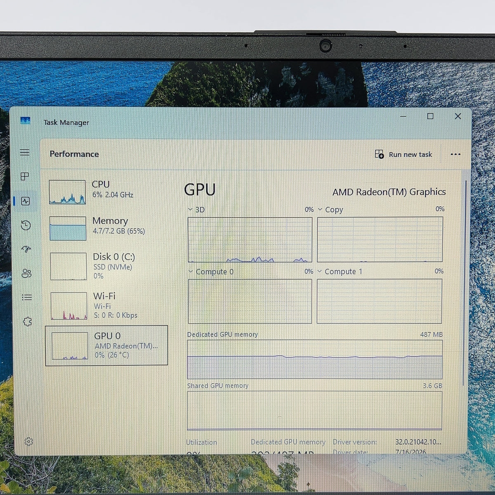Screen dimensions: 495x495
Task: Open the Copy engine graph dropdown
Action: point(320,210)
